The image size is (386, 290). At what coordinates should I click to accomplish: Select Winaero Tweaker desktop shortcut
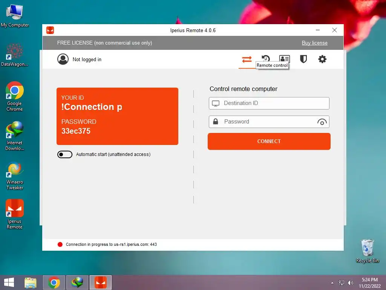(x=15, y=175)
